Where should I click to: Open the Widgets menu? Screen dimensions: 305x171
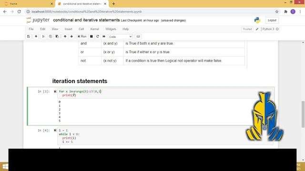coord(111,29)
